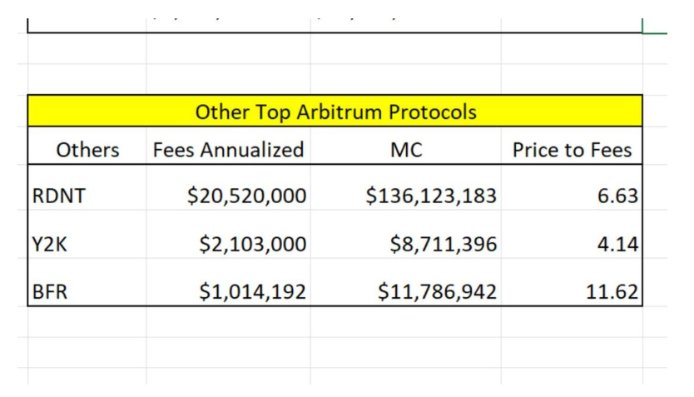Image resolution: width=694 pixels, height=397 pixels.
Task: Select the $8,711,396 market cap cell
Action: click(x=406, y=235)
